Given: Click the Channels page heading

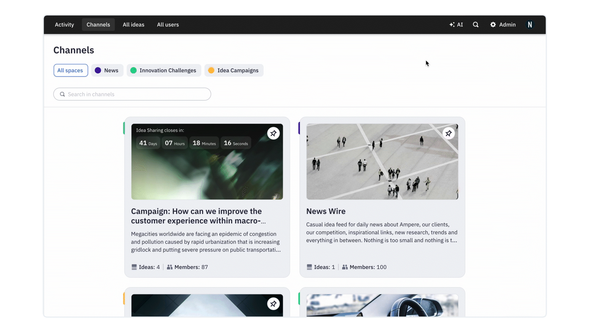Looking at the screenshot, I should pos(74,50).
